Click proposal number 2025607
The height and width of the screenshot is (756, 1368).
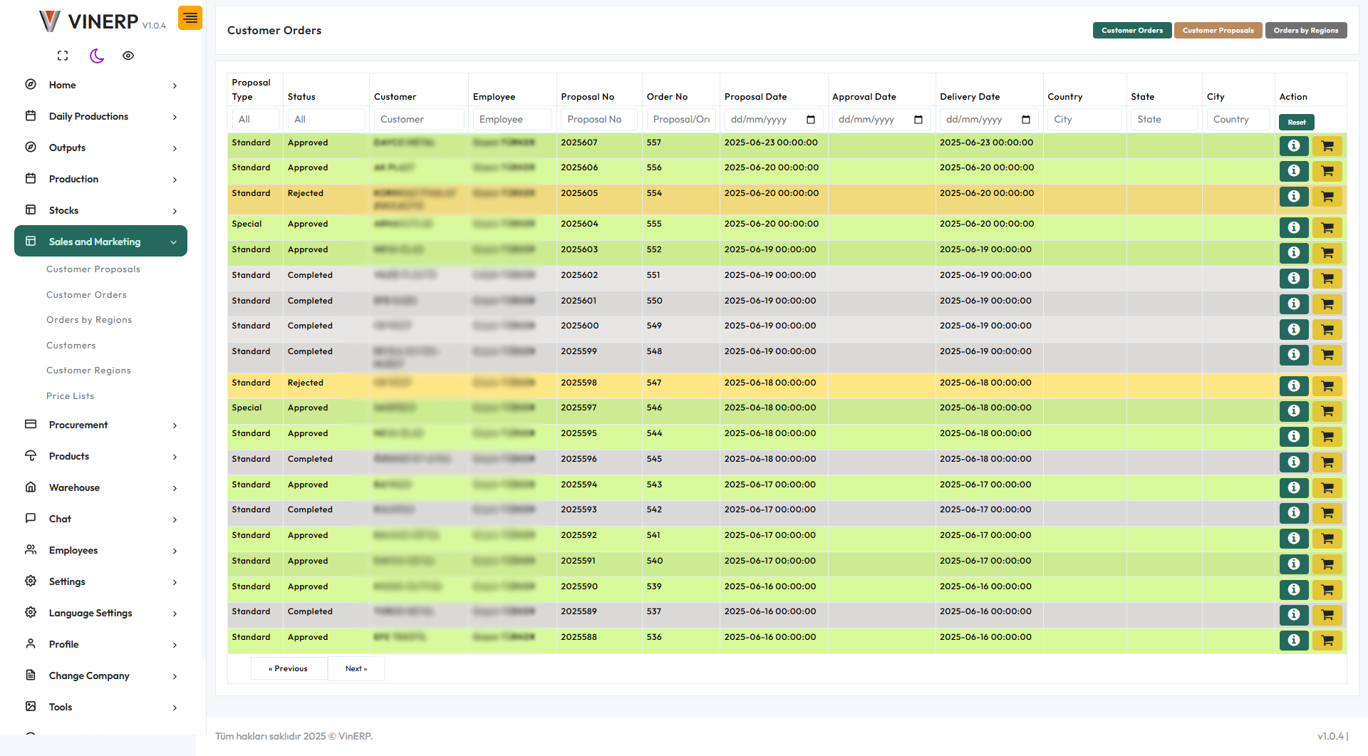pos(579,143)
